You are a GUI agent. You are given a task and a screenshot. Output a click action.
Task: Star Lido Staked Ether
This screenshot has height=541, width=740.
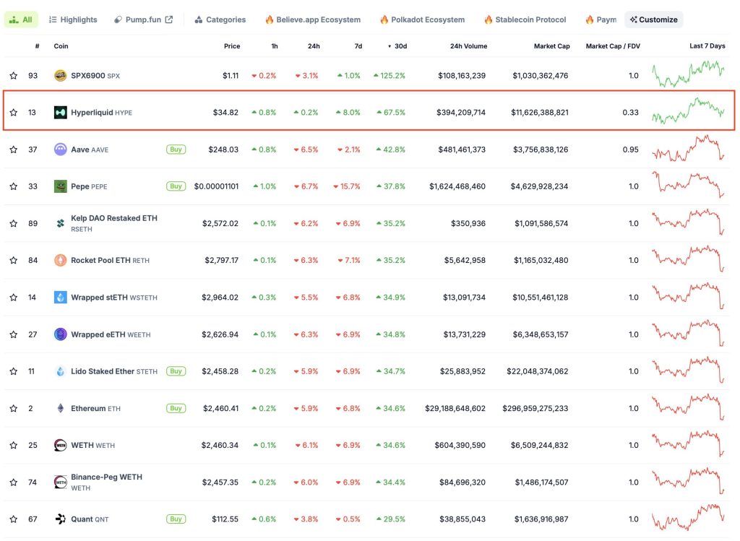[13, 371]
